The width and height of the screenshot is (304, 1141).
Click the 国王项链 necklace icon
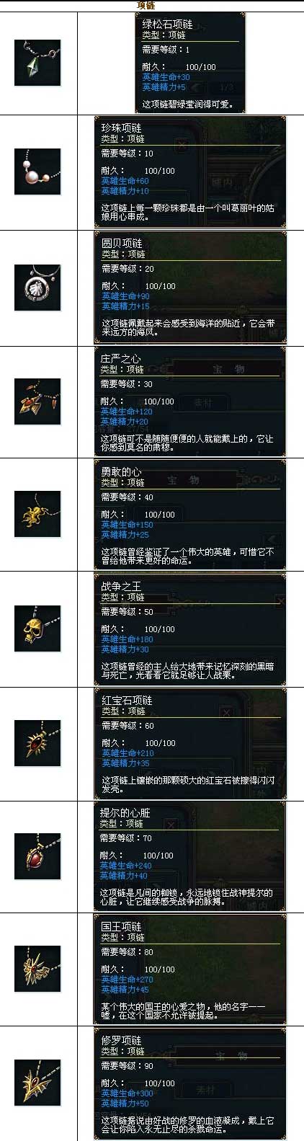[x=37, y=969]
